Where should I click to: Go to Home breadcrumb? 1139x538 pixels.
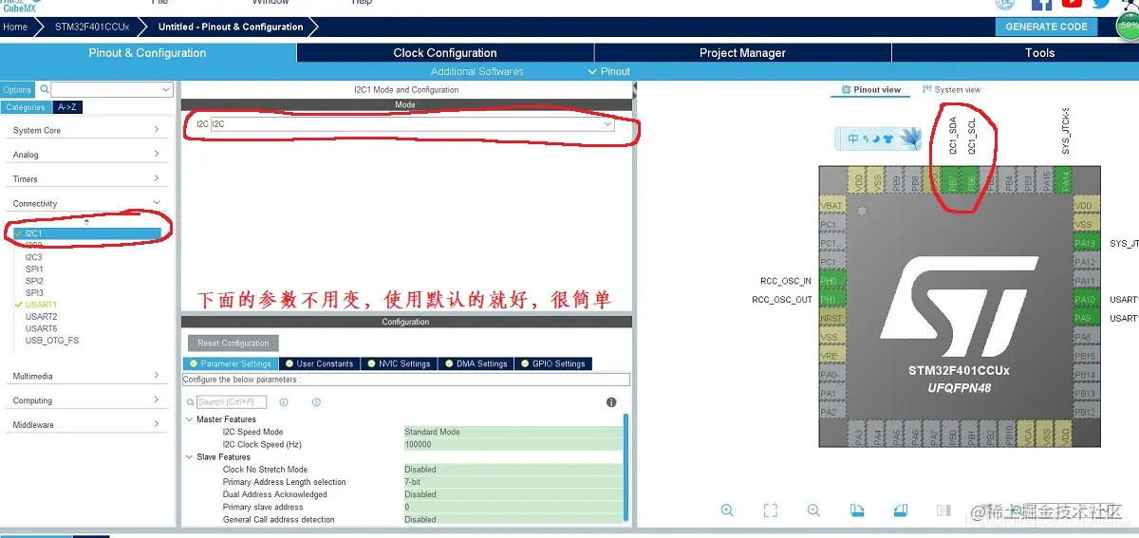[x=15, y=27]
